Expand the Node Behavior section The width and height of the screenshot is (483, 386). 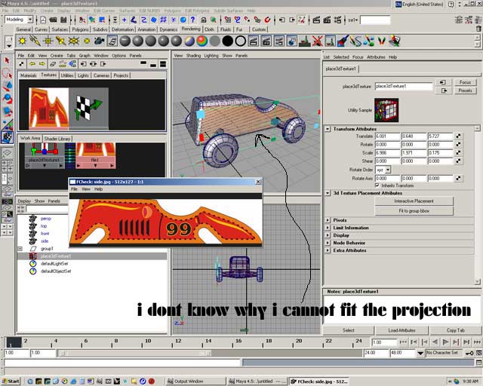(x=328, y=243)
